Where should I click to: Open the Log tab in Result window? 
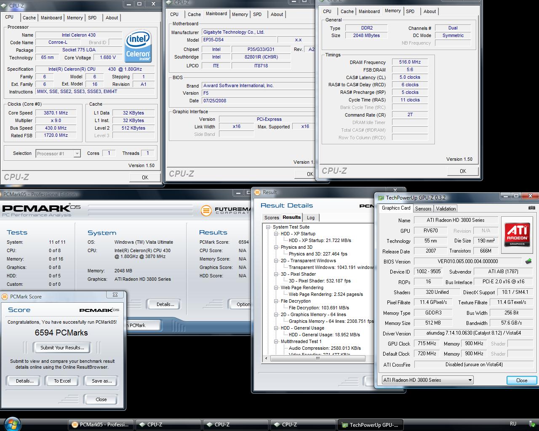coord(311,218)
